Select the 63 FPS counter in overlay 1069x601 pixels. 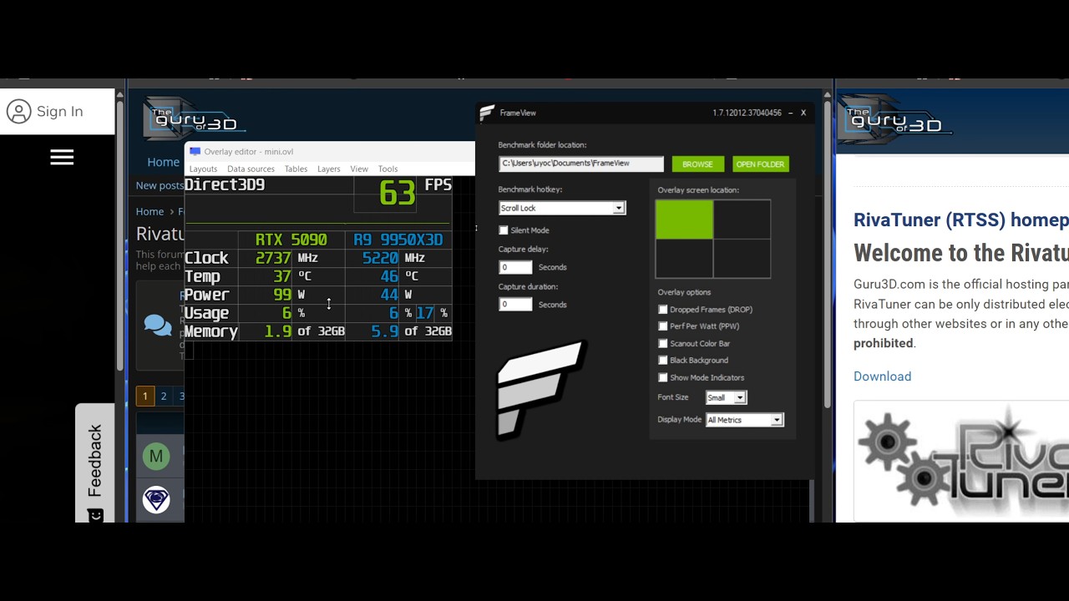tap(397, 194)
